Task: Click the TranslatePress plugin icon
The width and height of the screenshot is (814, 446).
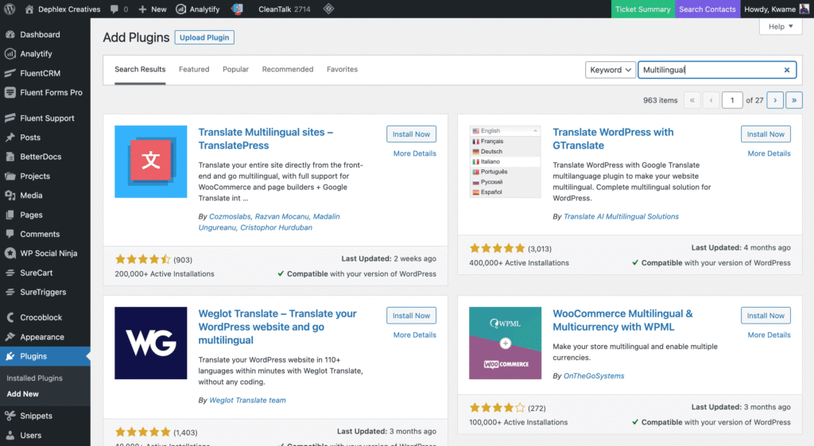Action: click(151, 161)
